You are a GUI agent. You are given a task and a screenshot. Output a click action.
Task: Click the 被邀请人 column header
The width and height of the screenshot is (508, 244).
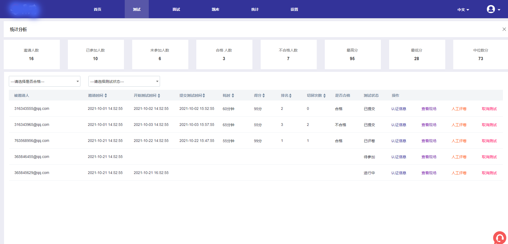[22, 95]
